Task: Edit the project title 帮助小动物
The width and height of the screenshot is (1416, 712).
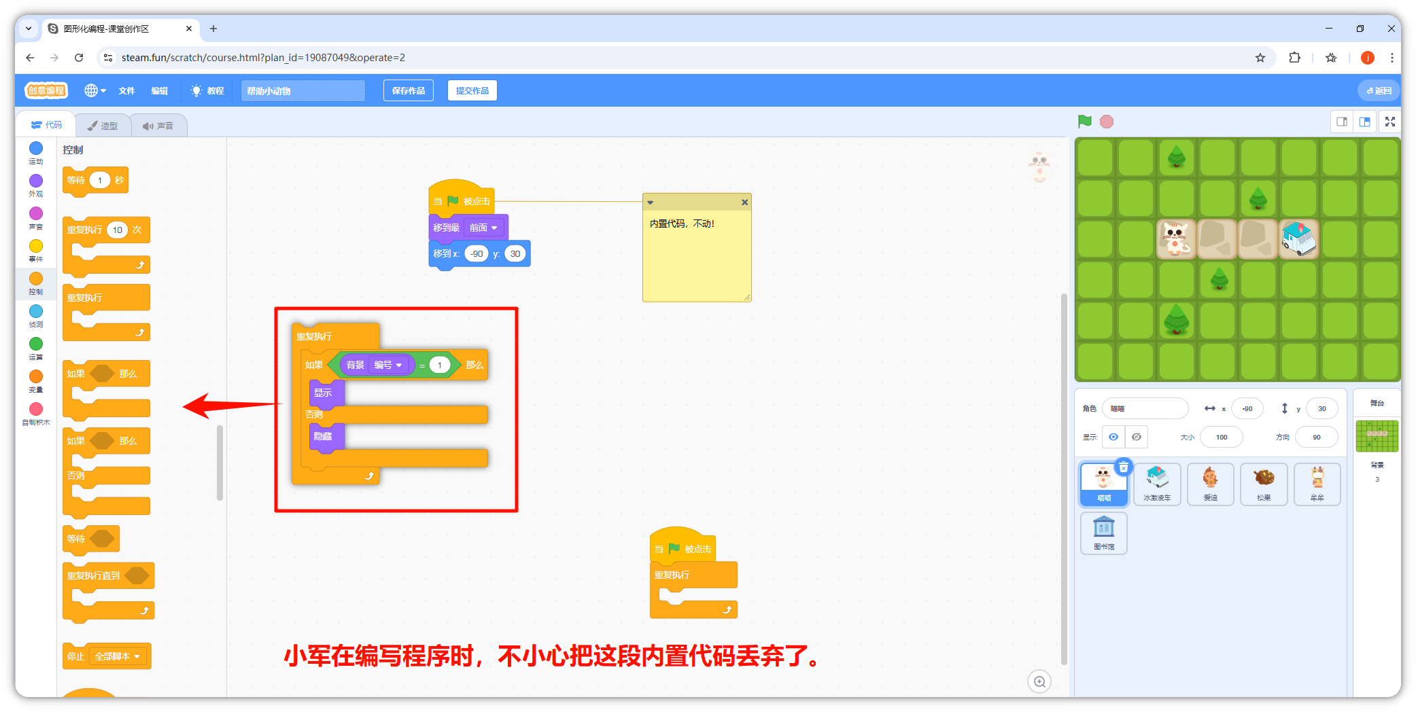Action: [x=303, y=90]
